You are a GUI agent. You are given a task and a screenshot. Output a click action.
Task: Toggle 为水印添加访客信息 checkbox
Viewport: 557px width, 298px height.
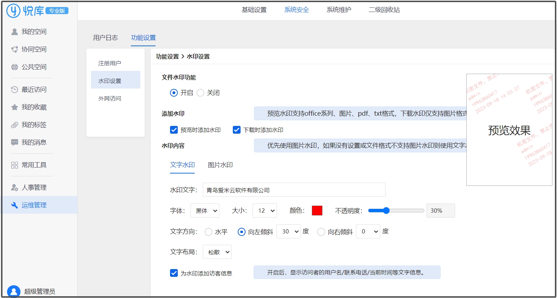174,273
